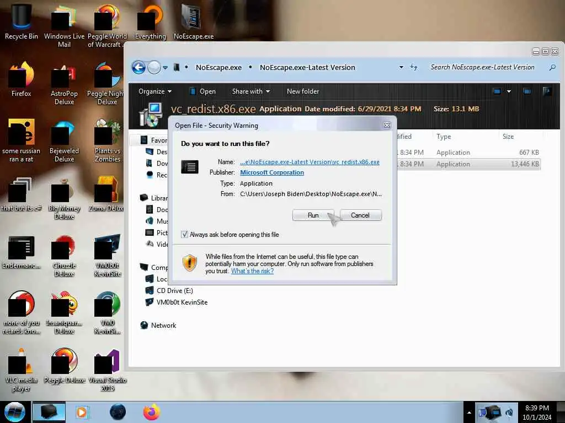Open the recent pages dropdown arrow
The width and height of the screenshot is (565, 423).
(165, 68)
